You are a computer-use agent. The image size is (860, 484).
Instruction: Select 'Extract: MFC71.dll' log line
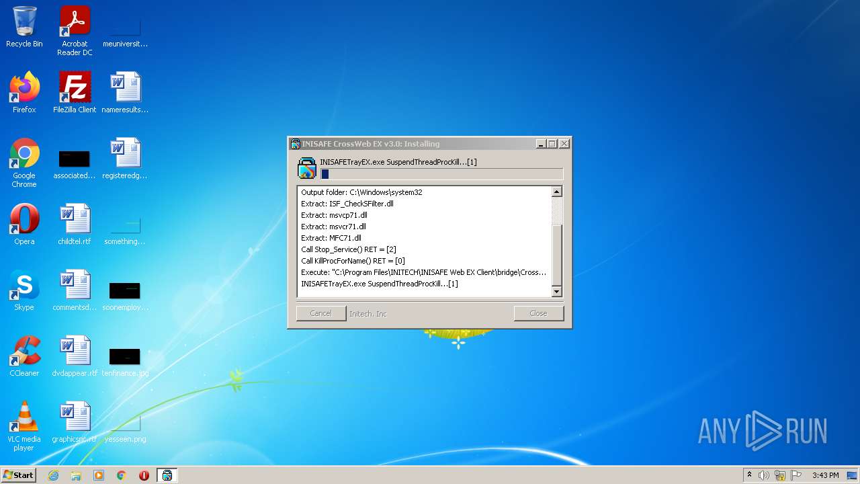point(331,238)
